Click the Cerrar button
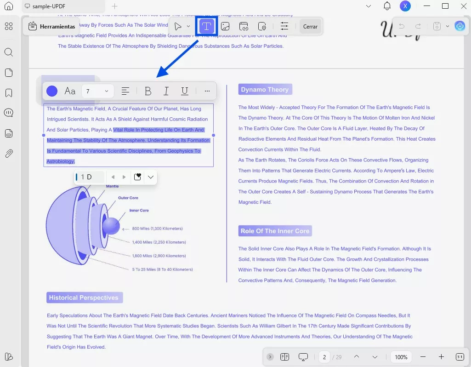The width and height of the screenshot is (471, 367). click(310, 27)
